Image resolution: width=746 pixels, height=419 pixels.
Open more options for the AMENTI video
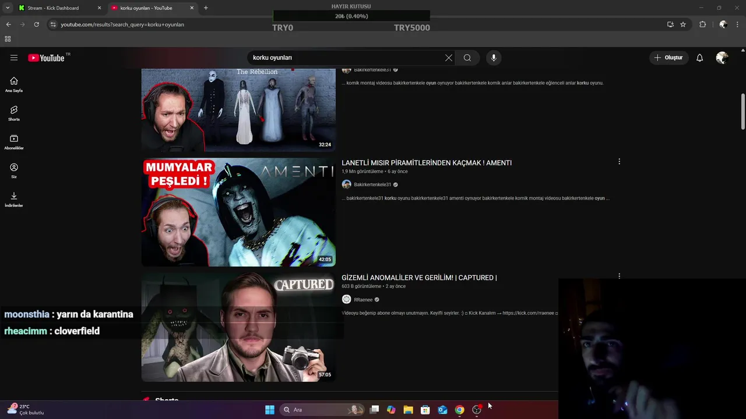point(619,161)
